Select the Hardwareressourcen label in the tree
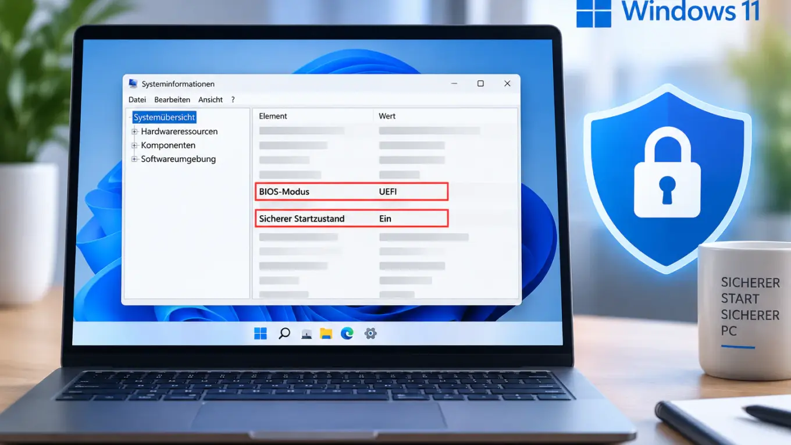 click(x=179, y=131)
